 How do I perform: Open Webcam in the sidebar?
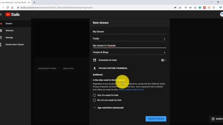point(9,31)
